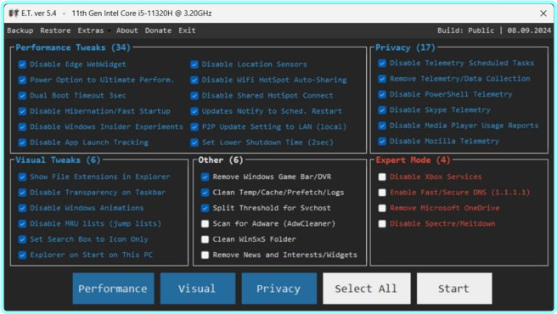
Task: Open the Restore menu
Action: click(55, 31)
